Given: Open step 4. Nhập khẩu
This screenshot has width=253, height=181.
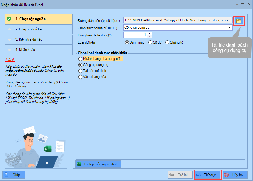Looking at the screenshot, I should pos(39,50).
